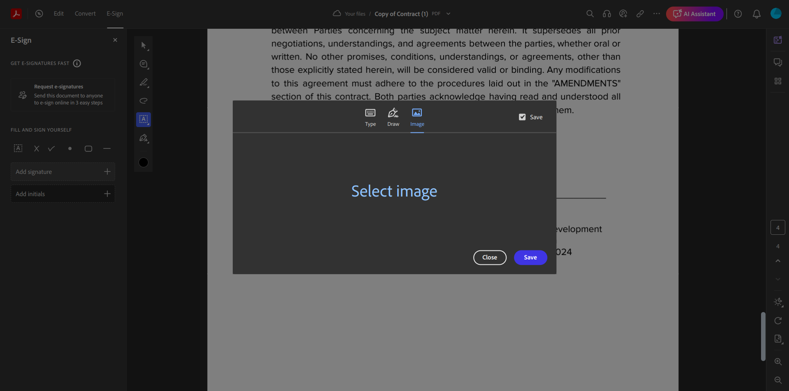Open the page display settings icon
This screenshot has width=789, height=391.
pos(778,339)
